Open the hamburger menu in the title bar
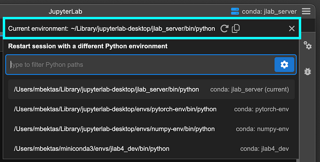 click(x=306, y=11)
